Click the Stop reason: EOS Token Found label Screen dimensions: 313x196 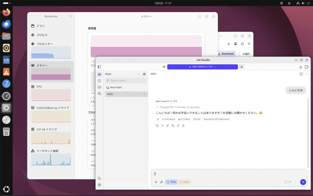pyautogui.click(x=216, y=119)
